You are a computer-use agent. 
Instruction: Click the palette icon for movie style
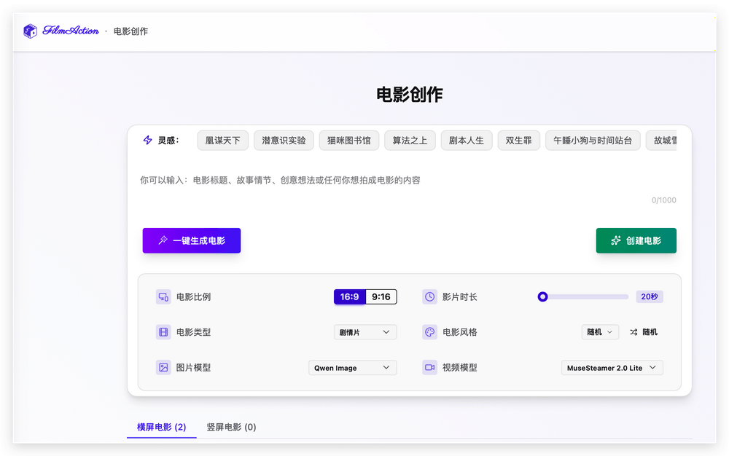429,332
